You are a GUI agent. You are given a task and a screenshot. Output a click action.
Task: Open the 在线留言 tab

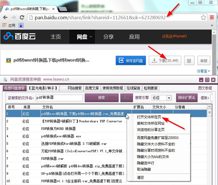coord(133,88)
